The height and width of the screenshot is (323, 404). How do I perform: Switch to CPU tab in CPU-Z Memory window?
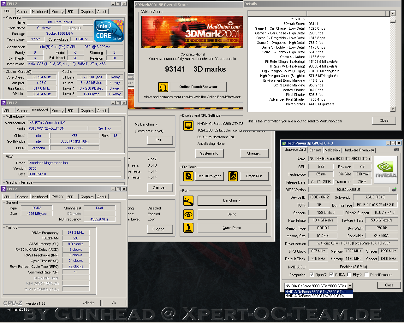coord(7,197)
